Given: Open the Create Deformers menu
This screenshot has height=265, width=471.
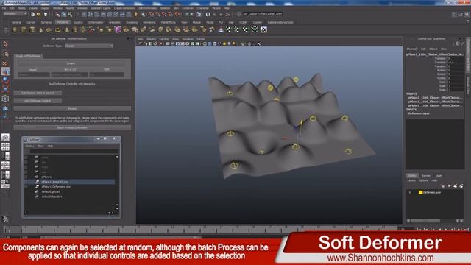Looking at the screenshot, I should click(x=124, y=8).
